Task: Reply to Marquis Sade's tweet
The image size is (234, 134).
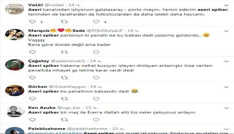Action: click(x=33, y=52)
